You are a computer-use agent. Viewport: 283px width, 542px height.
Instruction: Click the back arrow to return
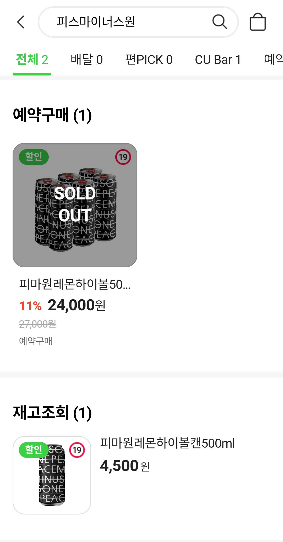tap(20, 22)
